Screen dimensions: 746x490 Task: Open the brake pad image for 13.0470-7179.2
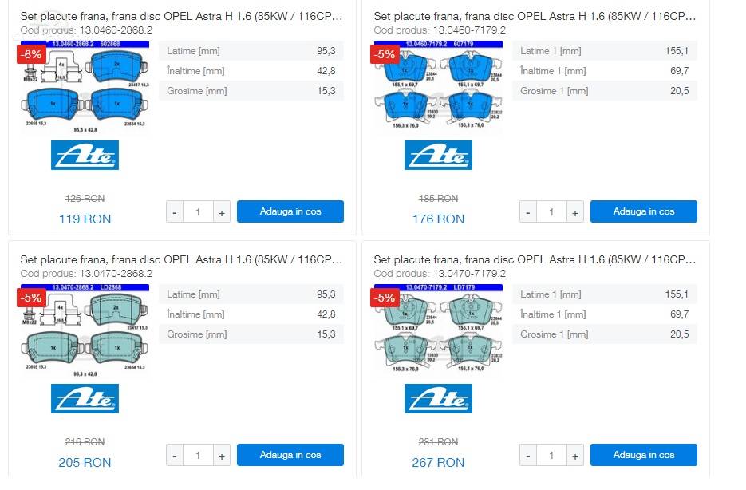tap(438, 330)
